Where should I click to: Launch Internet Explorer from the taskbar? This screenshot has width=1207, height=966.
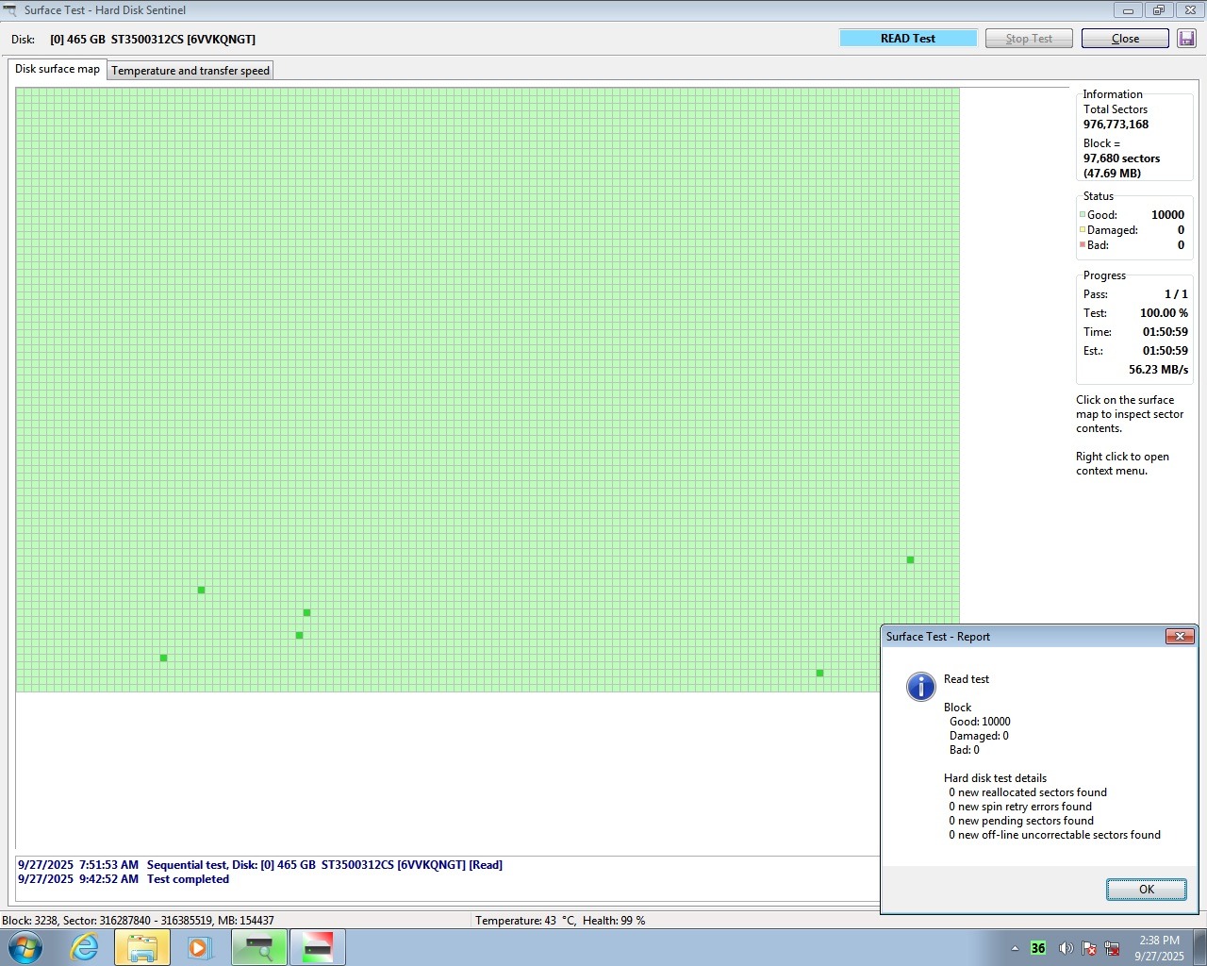click(85, 947)
